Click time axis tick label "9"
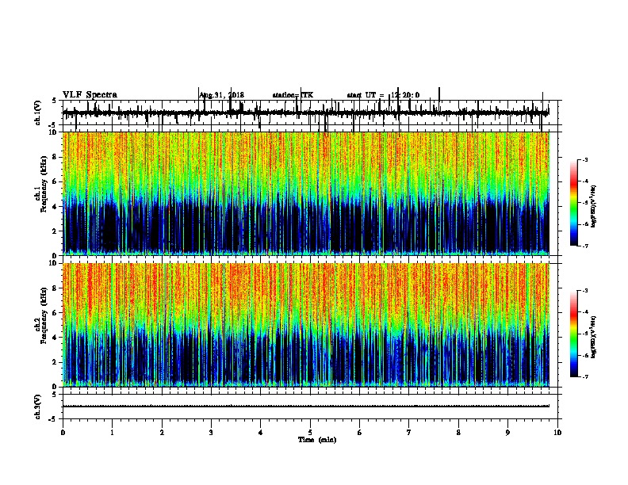 click(x=507, y=433)
